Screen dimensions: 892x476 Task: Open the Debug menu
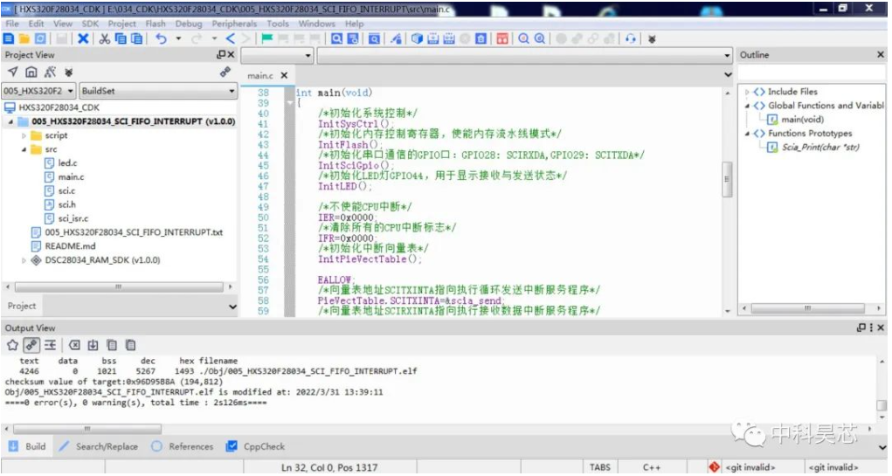click(x=189, y=24)
